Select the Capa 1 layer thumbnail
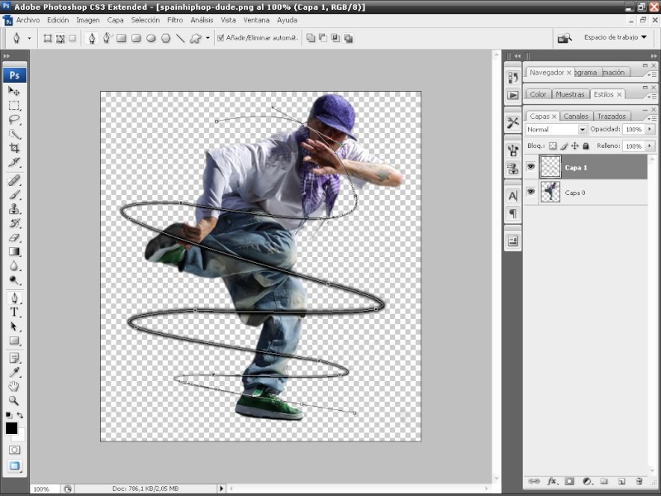The width and height of the screenshot is (661, 496). click(550, 167)
